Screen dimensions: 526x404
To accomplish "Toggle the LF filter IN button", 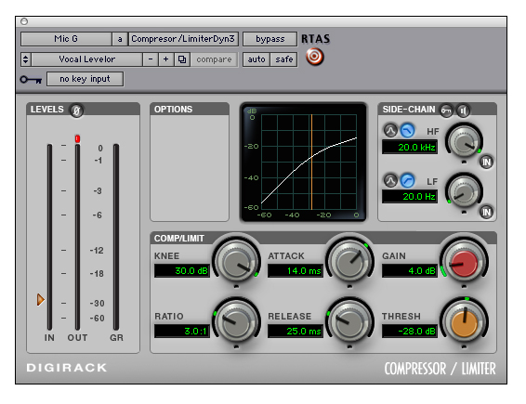I will tap(486, 213).
